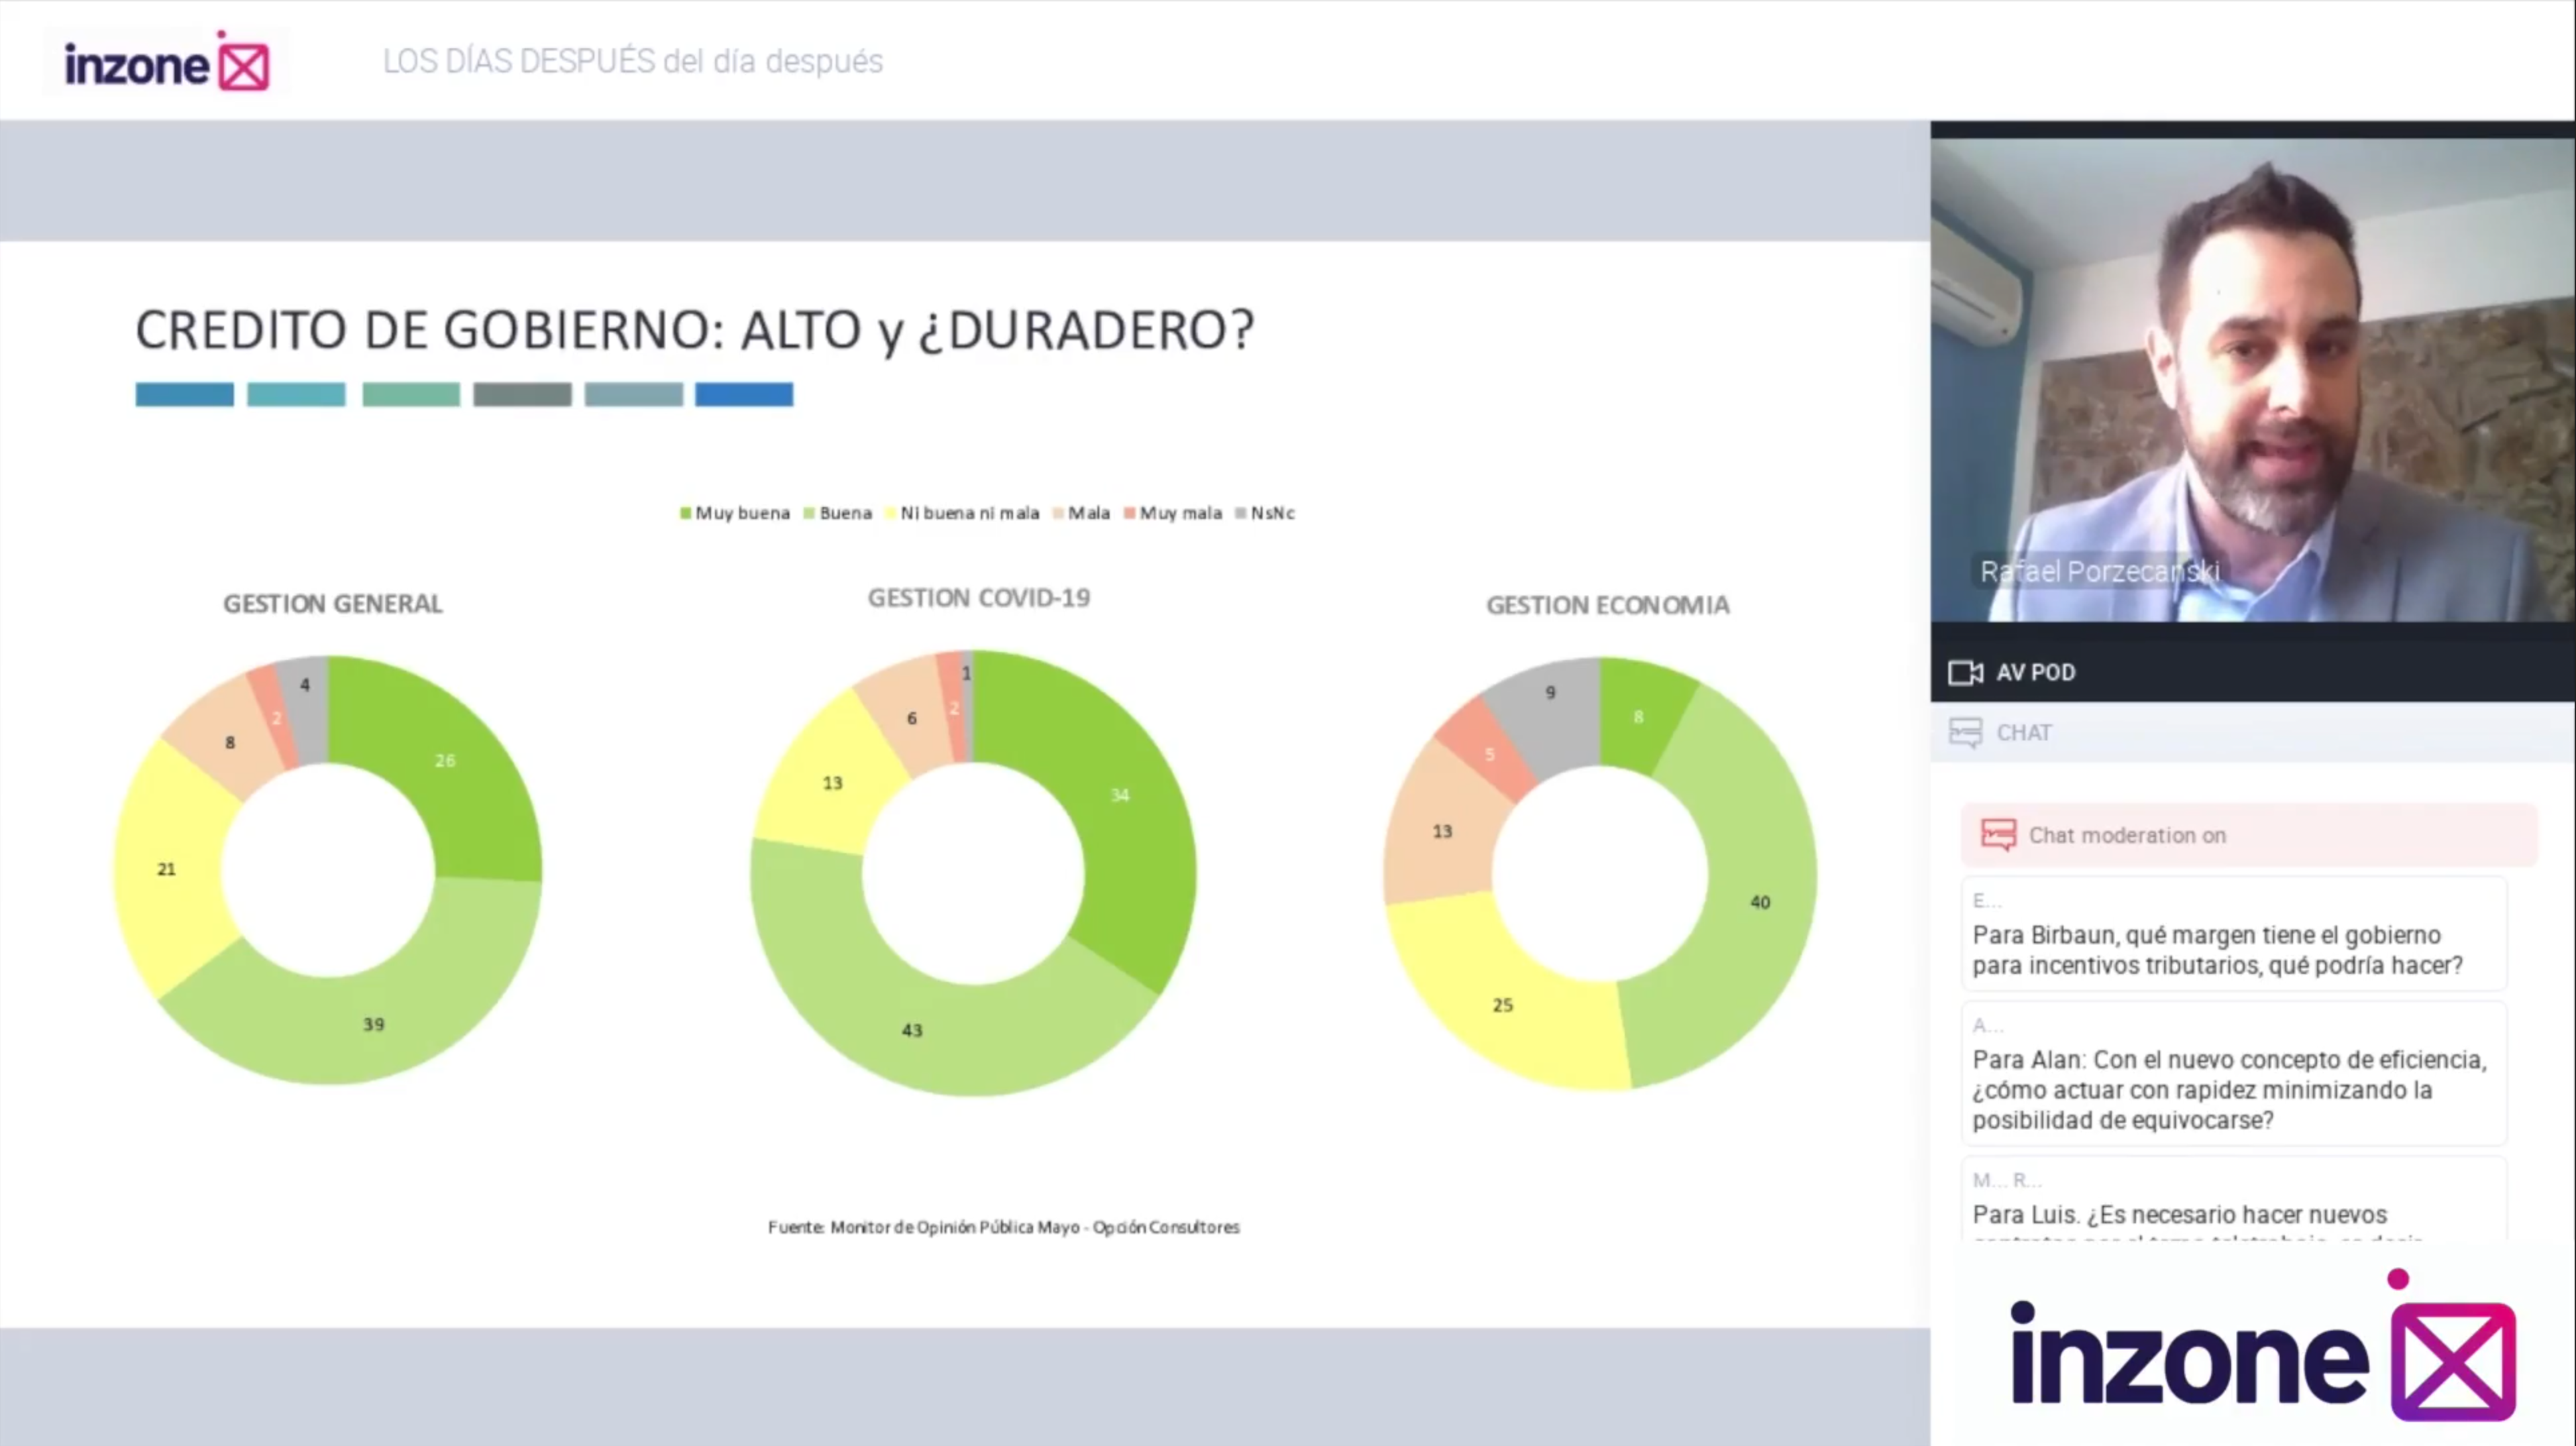Click 'LOS DÍAS DESPUÉS del día después' title
This screenshot has width=2576, height=1446.
tap(632, 62)
